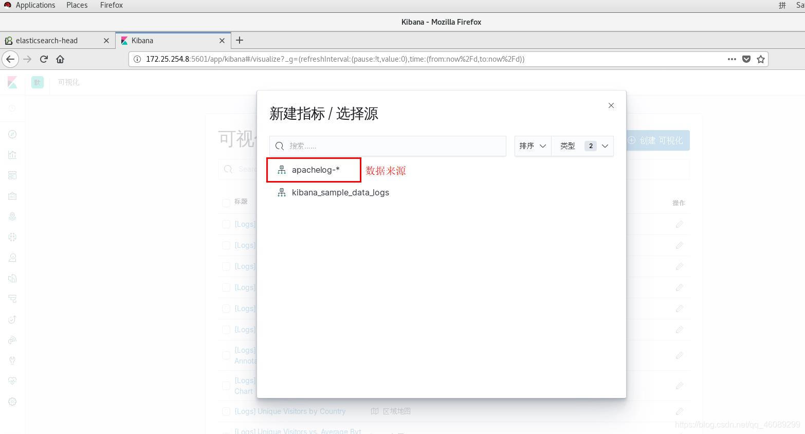
Task: Open Visualize from the sidebar chart icon
Action: click(x=12, y=155)
